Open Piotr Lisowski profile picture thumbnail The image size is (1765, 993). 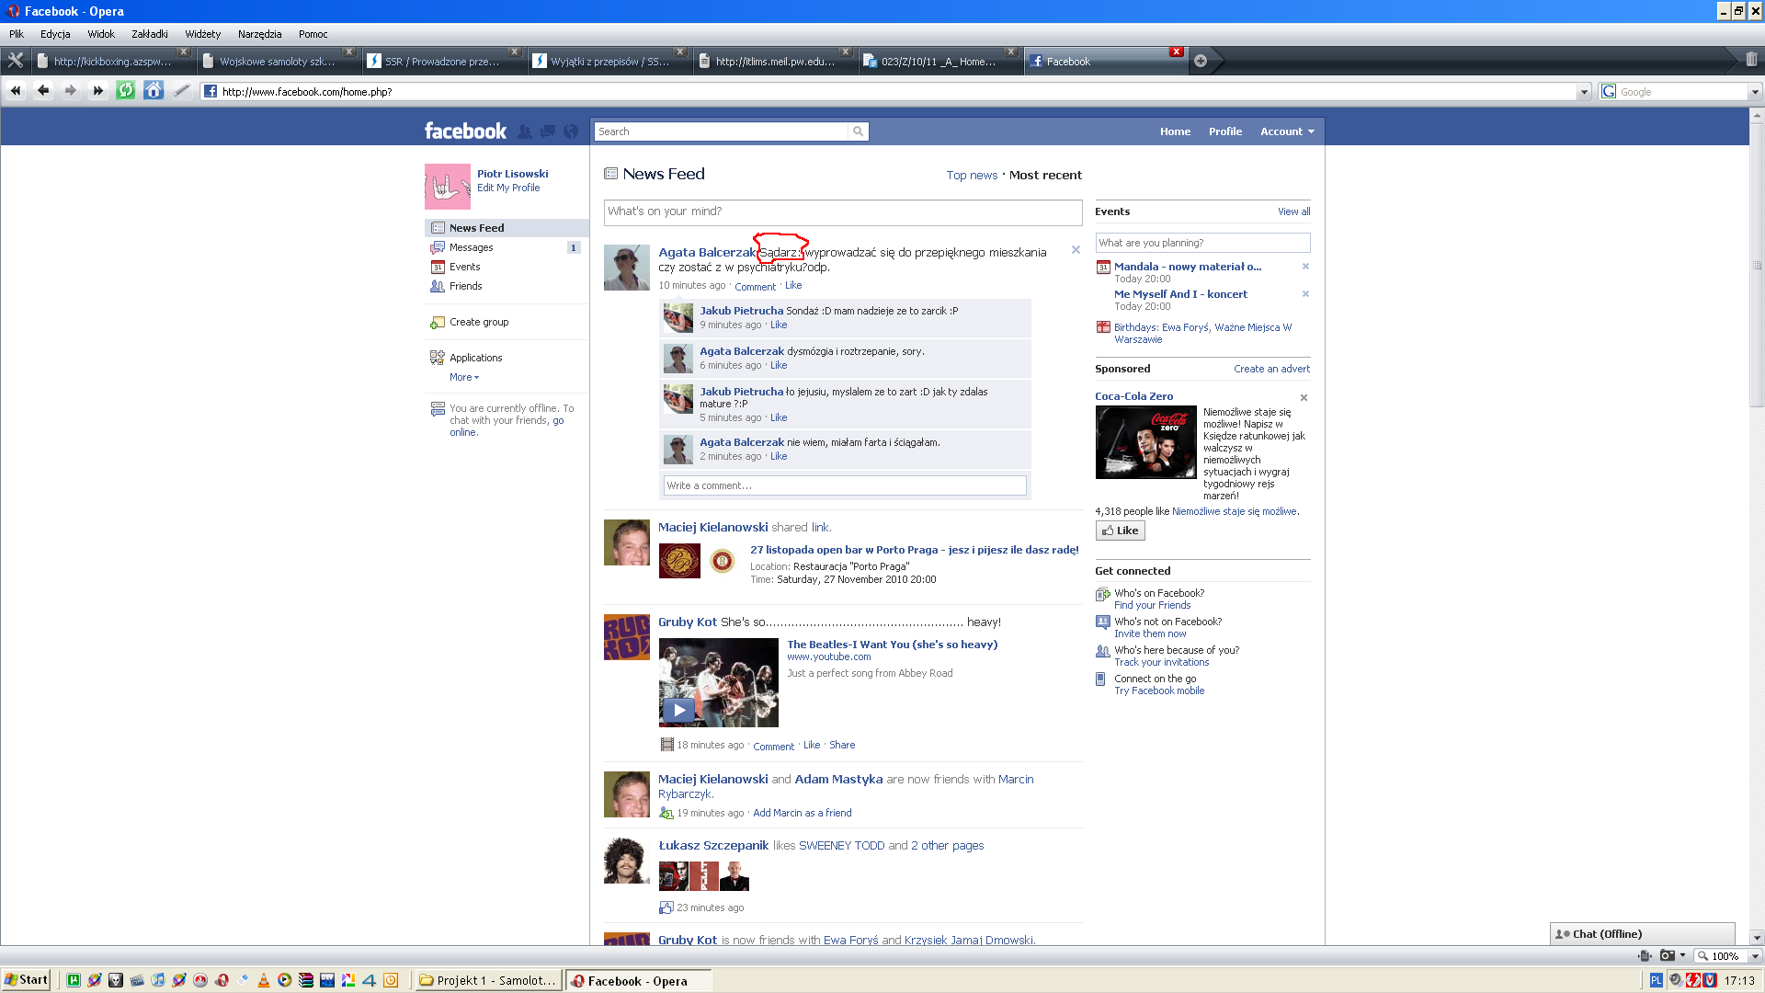point(448,187)
